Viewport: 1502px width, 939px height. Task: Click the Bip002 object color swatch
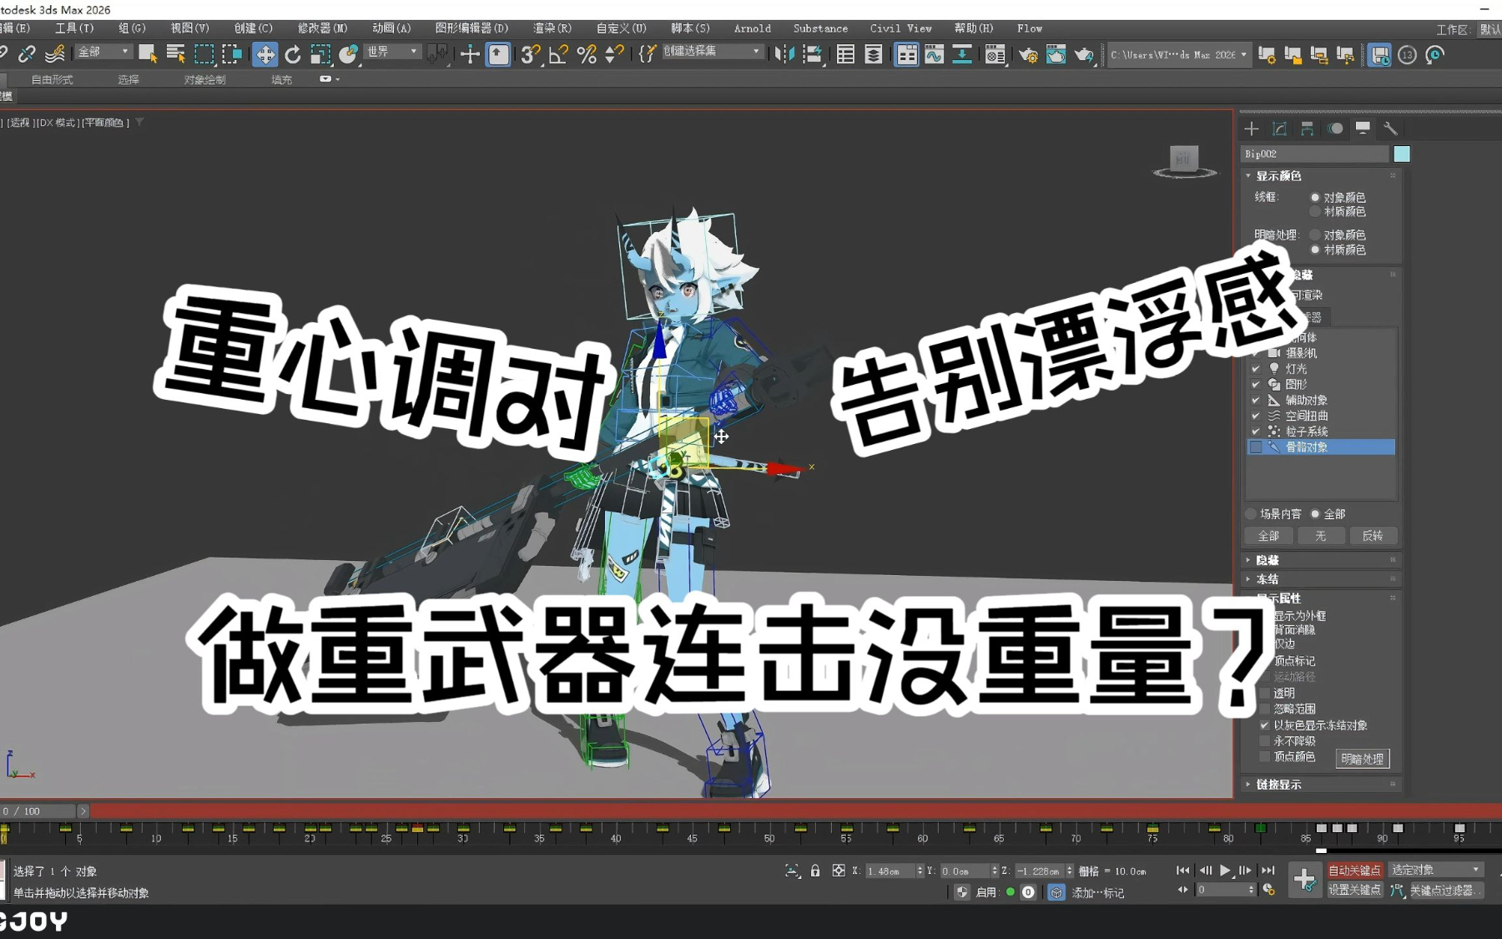1402,154
